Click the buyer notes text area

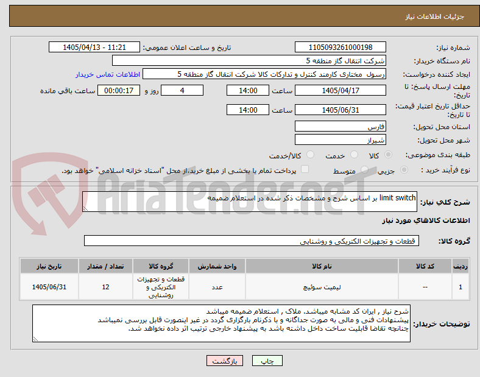[221, 323]
